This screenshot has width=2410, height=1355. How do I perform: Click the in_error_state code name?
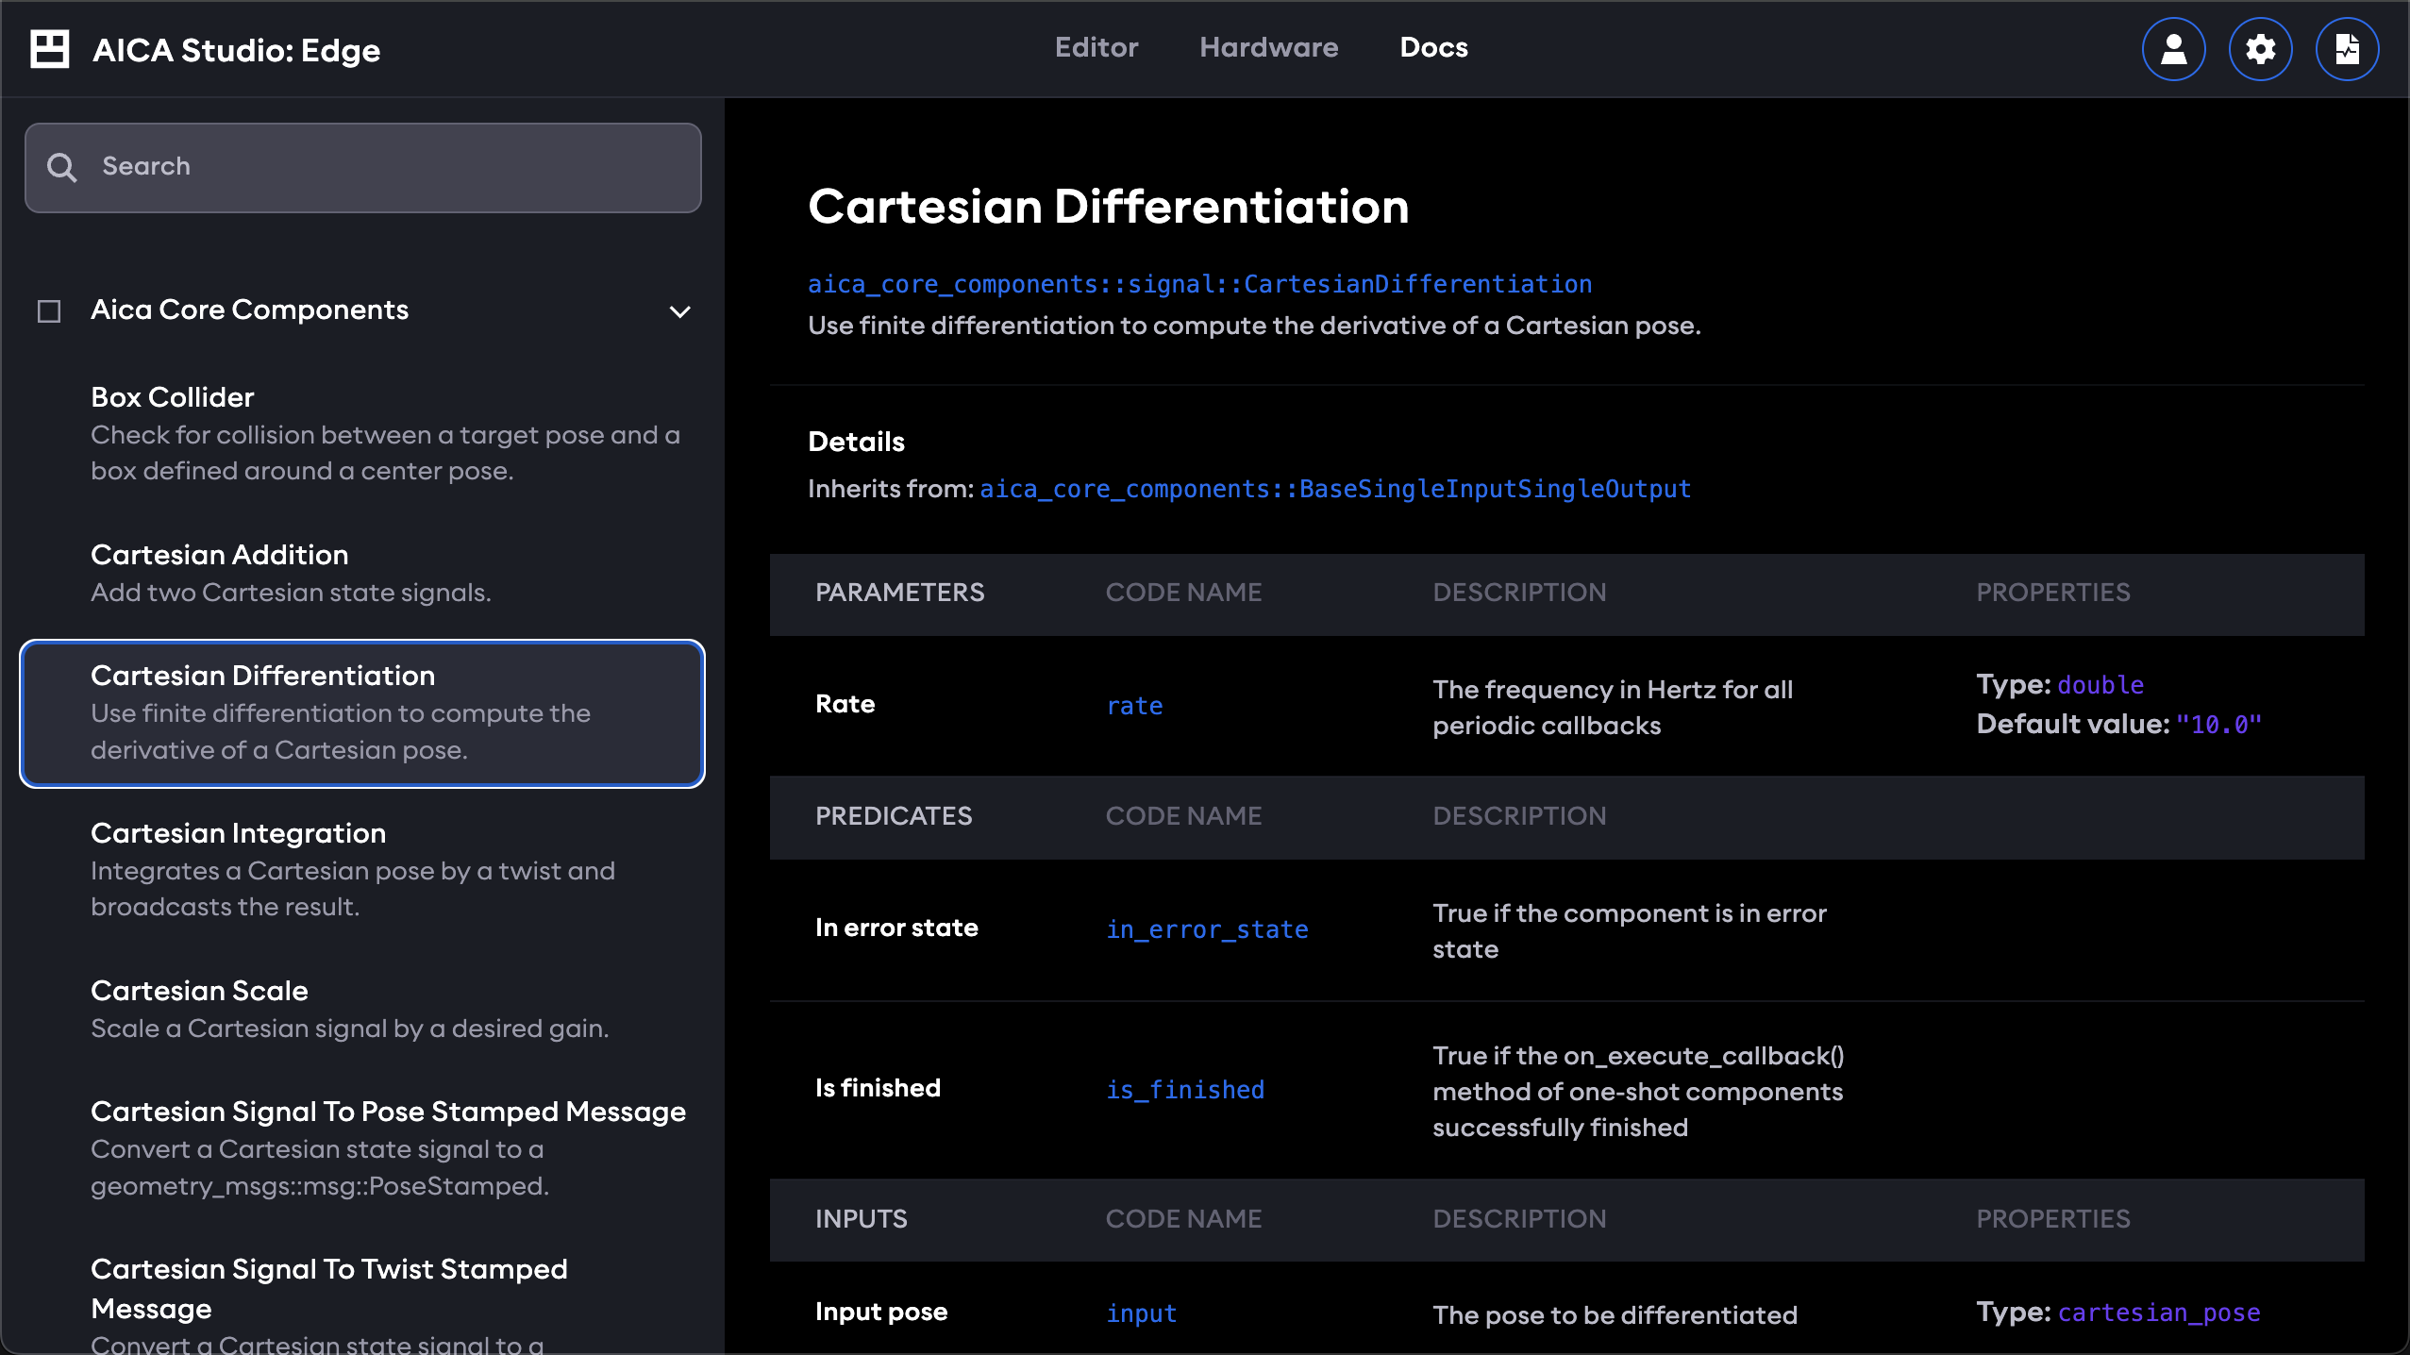pyautogui.click(x=1207, y=929)
